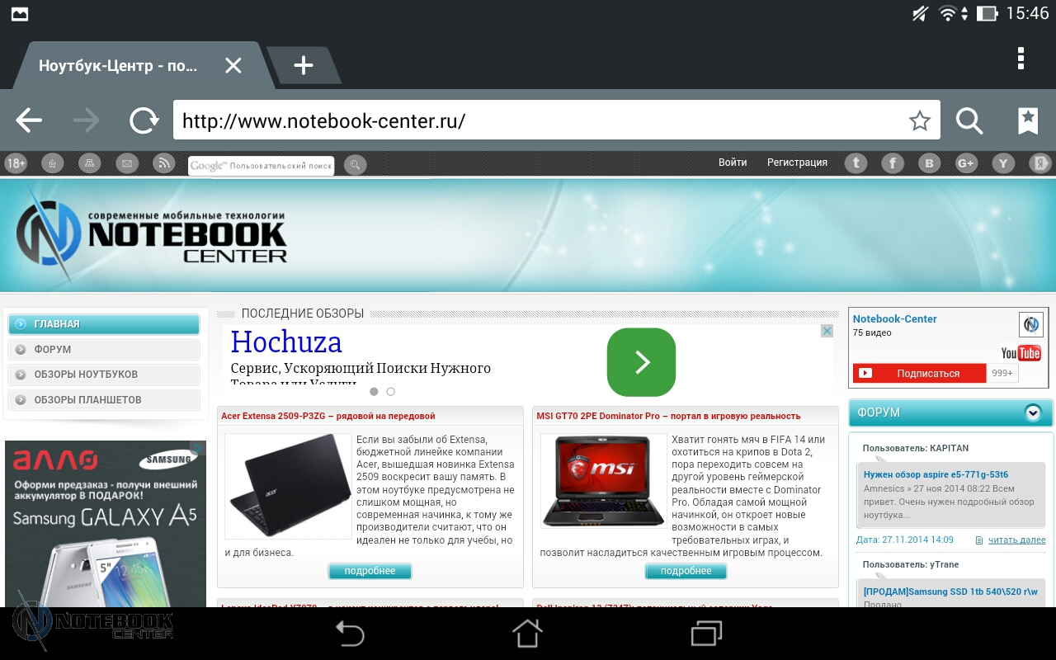
Task: Click the YouTube channel avatar icon
Action: (x=1030, y=324)
